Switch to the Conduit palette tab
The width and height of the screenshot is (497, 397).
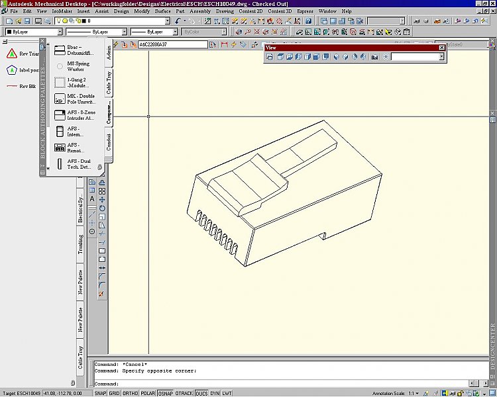coord(109,142)
